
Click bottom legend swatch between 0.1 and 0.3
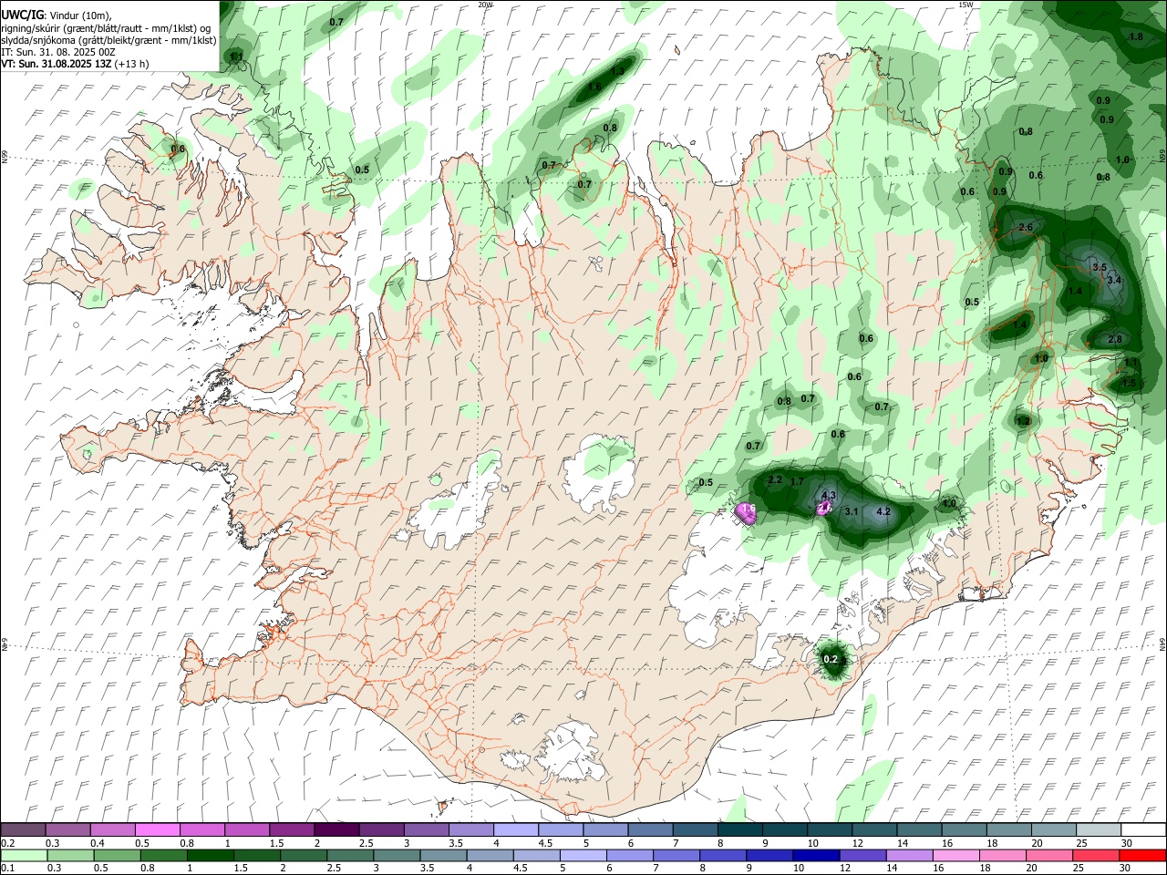click(24, 855)
